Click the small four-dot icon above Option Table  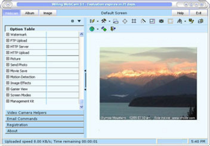73,21
